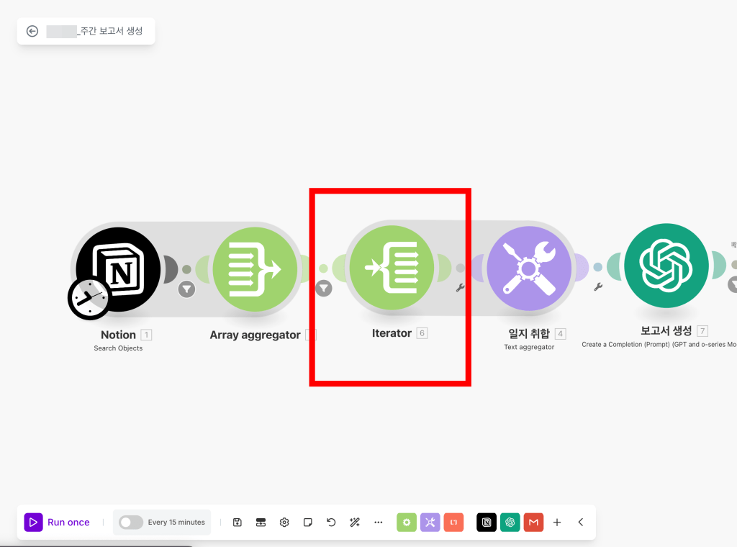Open the Notion Search Objects module
The width and height of the screenshot is (737, 547).
click(x=117, y=268)
